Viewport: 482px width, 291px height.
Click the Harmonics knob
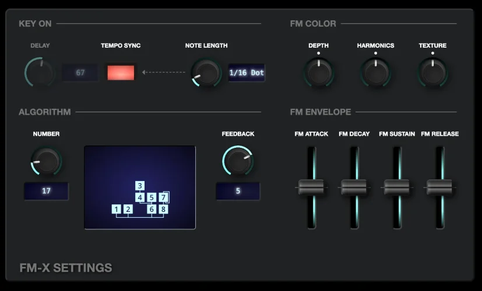click(375, 73)
